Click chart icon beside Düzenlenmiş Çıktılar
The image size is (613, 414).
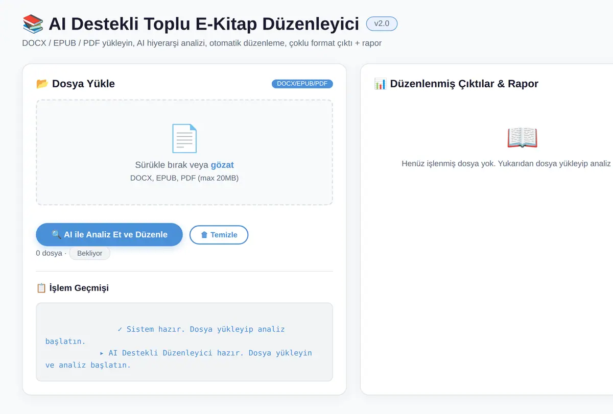(380, 84)
